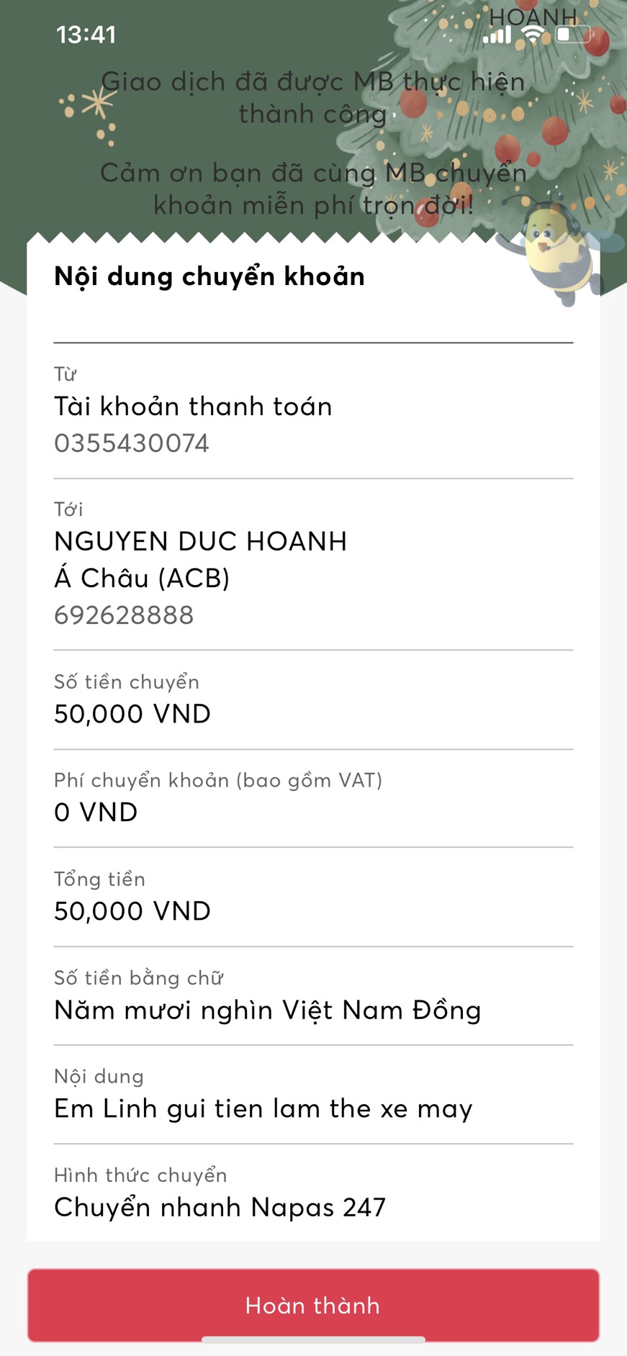The height and width of the screenshot is (1356, 627).
Task: Tap Chuyển nhanh Napas 247 method
Action: 220,1207
